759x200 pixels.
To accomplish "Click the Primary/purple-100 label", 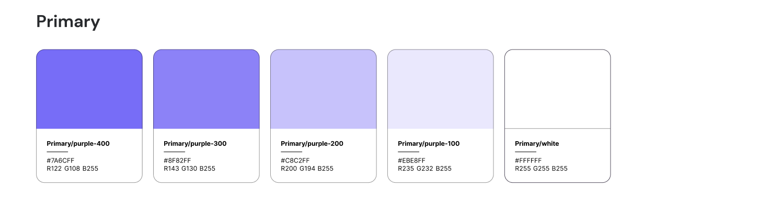I will (x=429, y=144).
